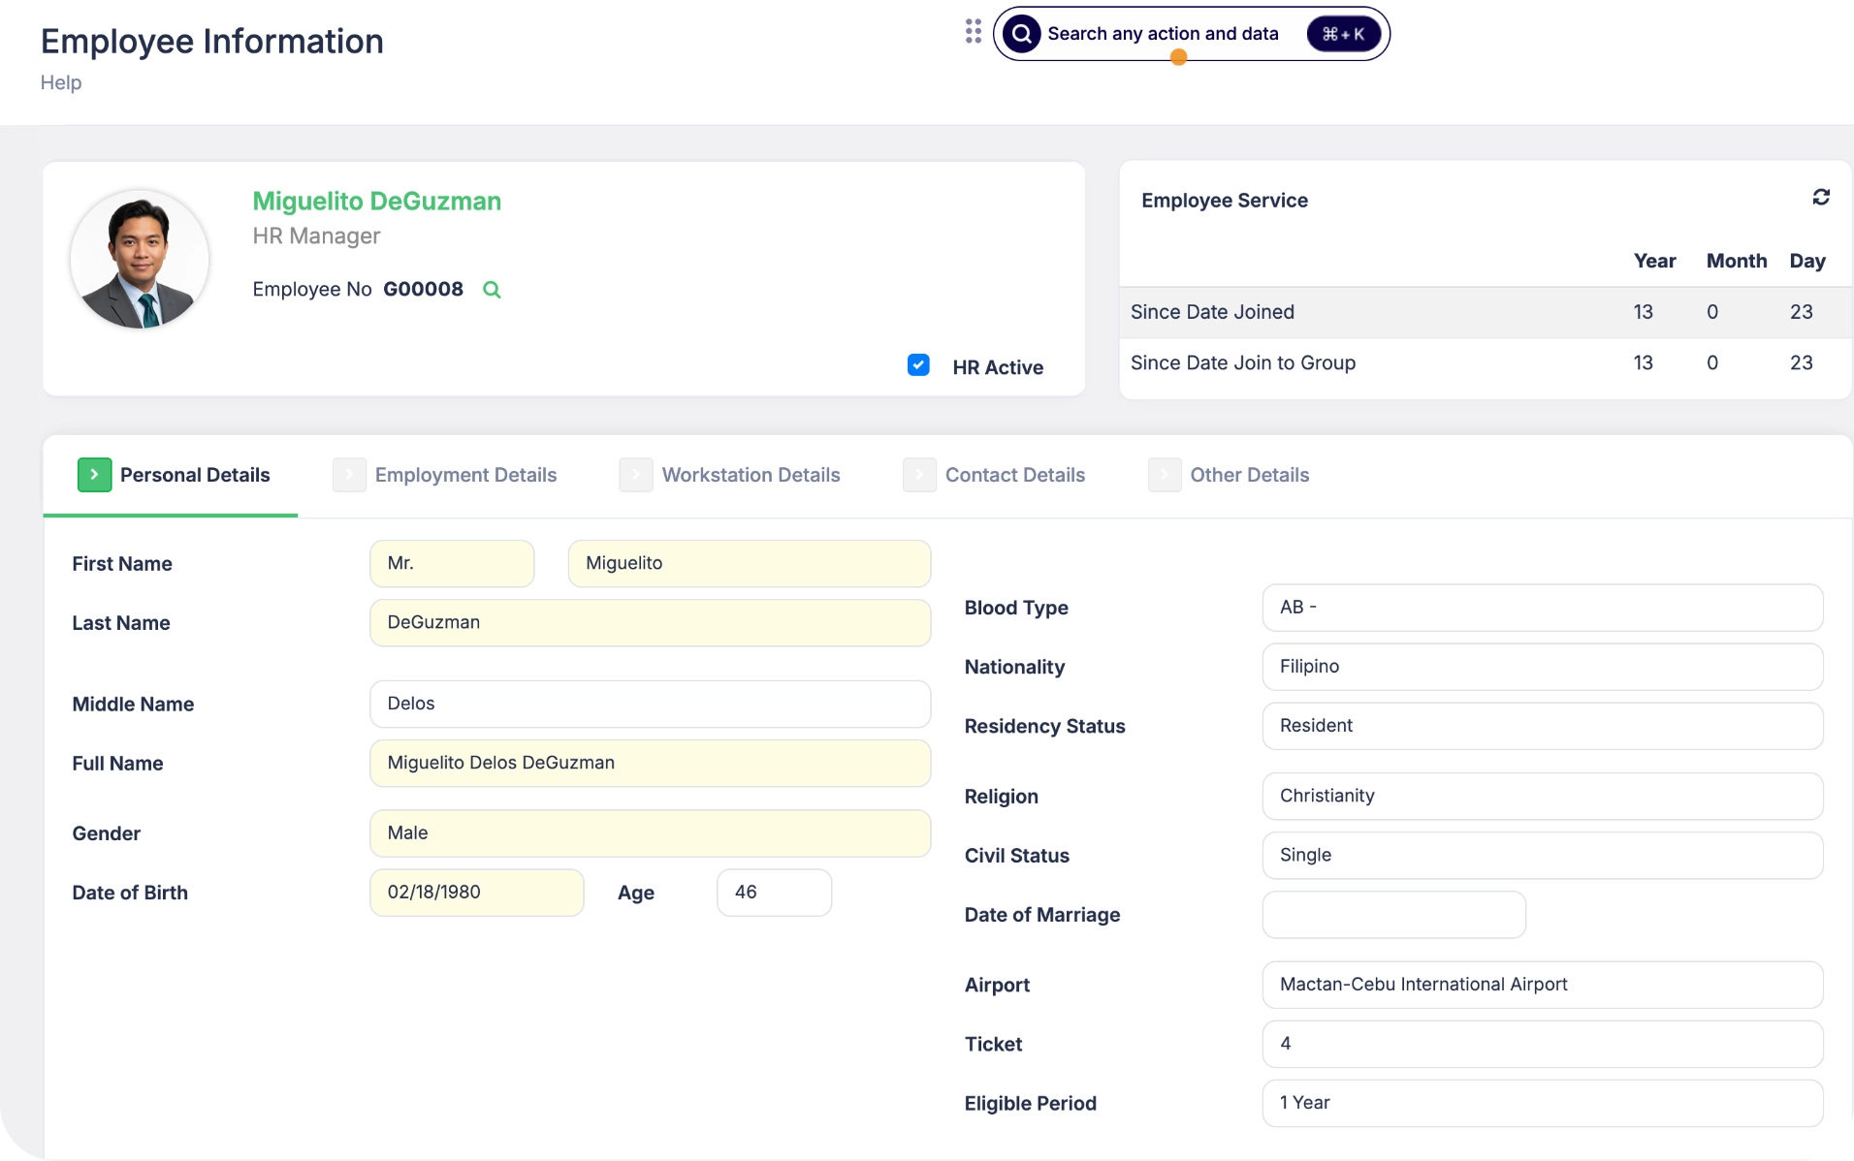Click the orange progress dot under the search bar

[x=1178, y=58]
